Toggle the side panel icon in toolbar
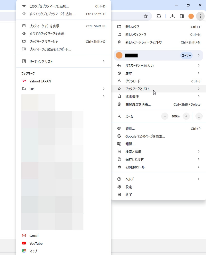 point(182,16)
